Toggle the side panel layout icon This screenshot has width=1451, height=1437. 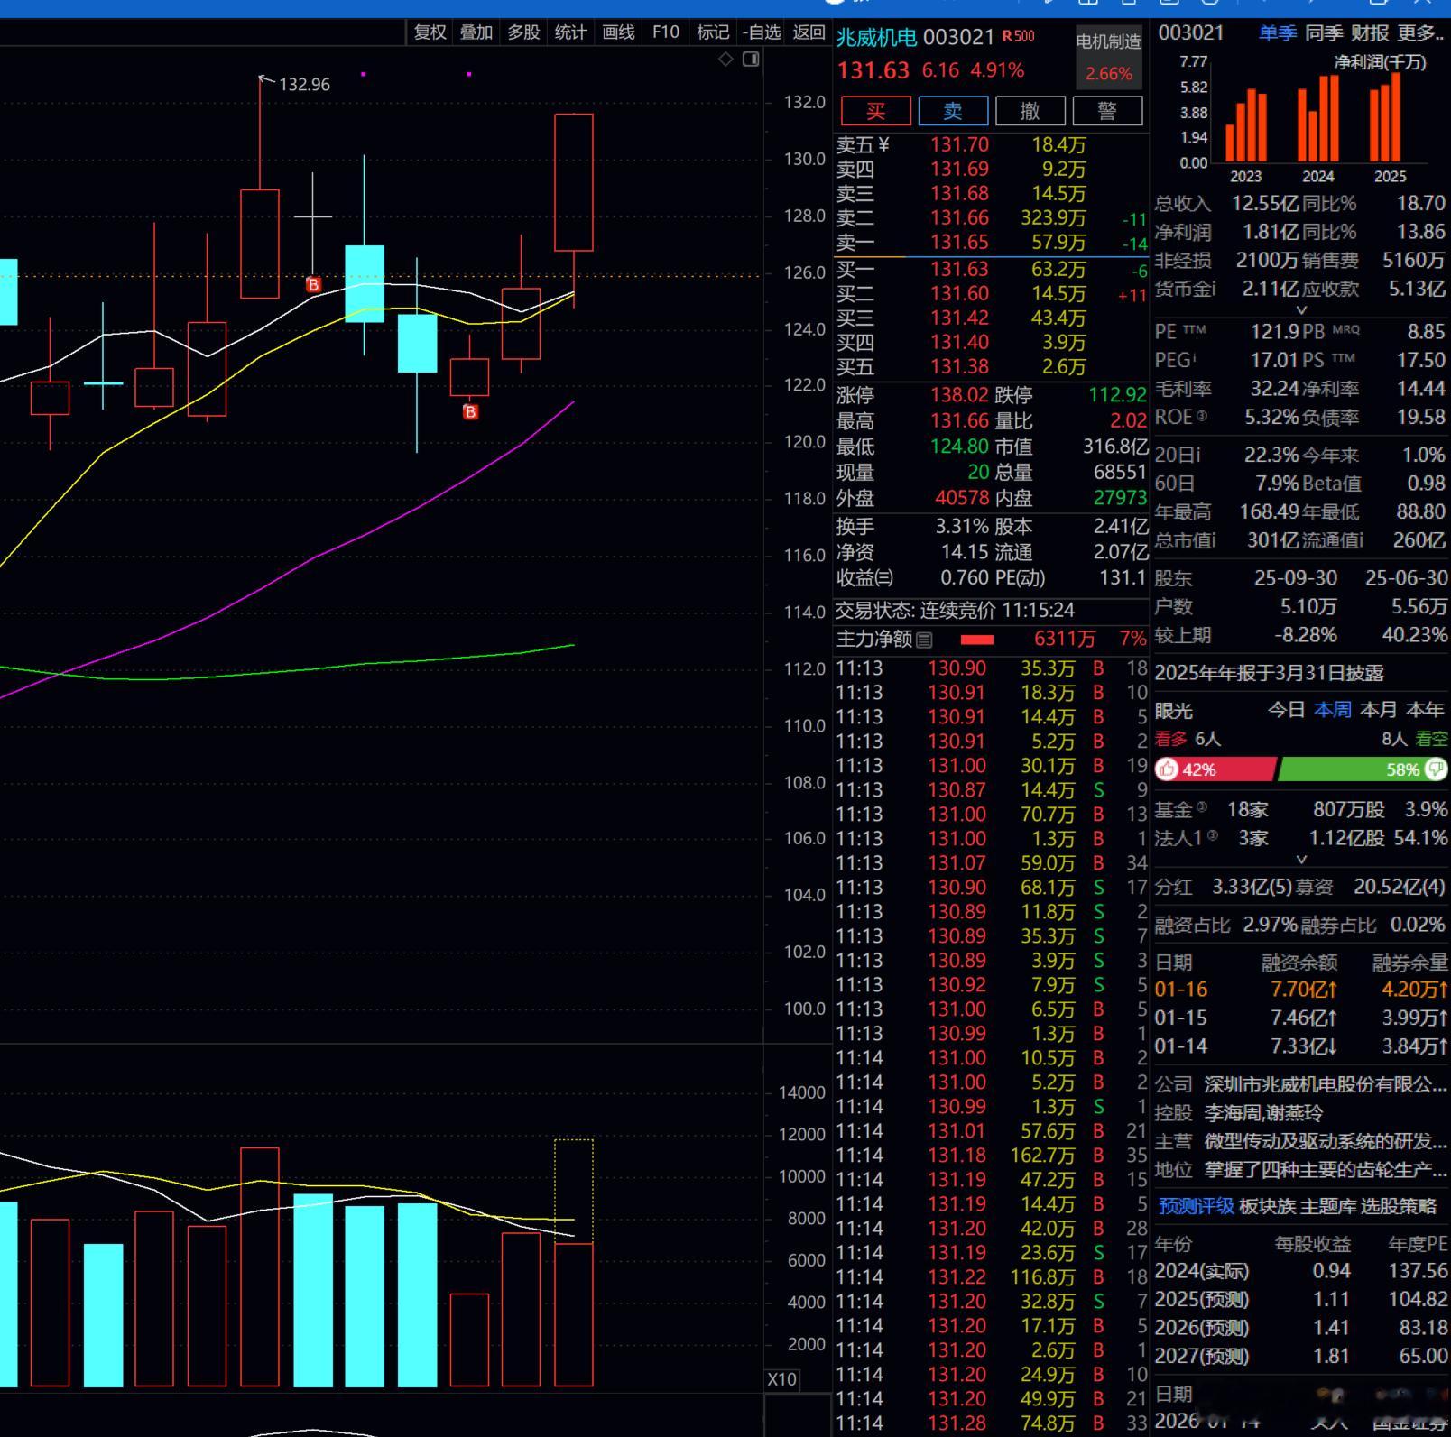751,60
